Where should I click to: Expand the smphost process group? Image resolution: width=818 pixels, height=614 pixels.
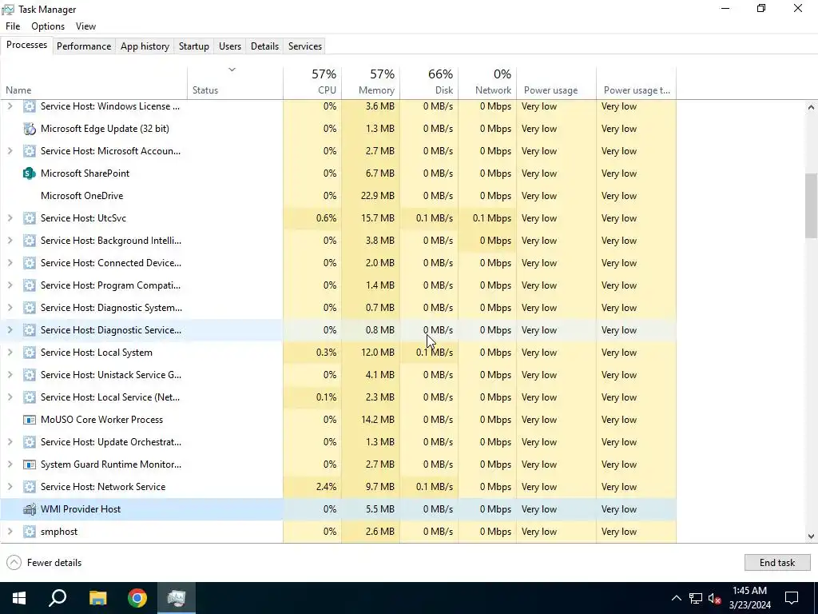click(x=10, y=532)
